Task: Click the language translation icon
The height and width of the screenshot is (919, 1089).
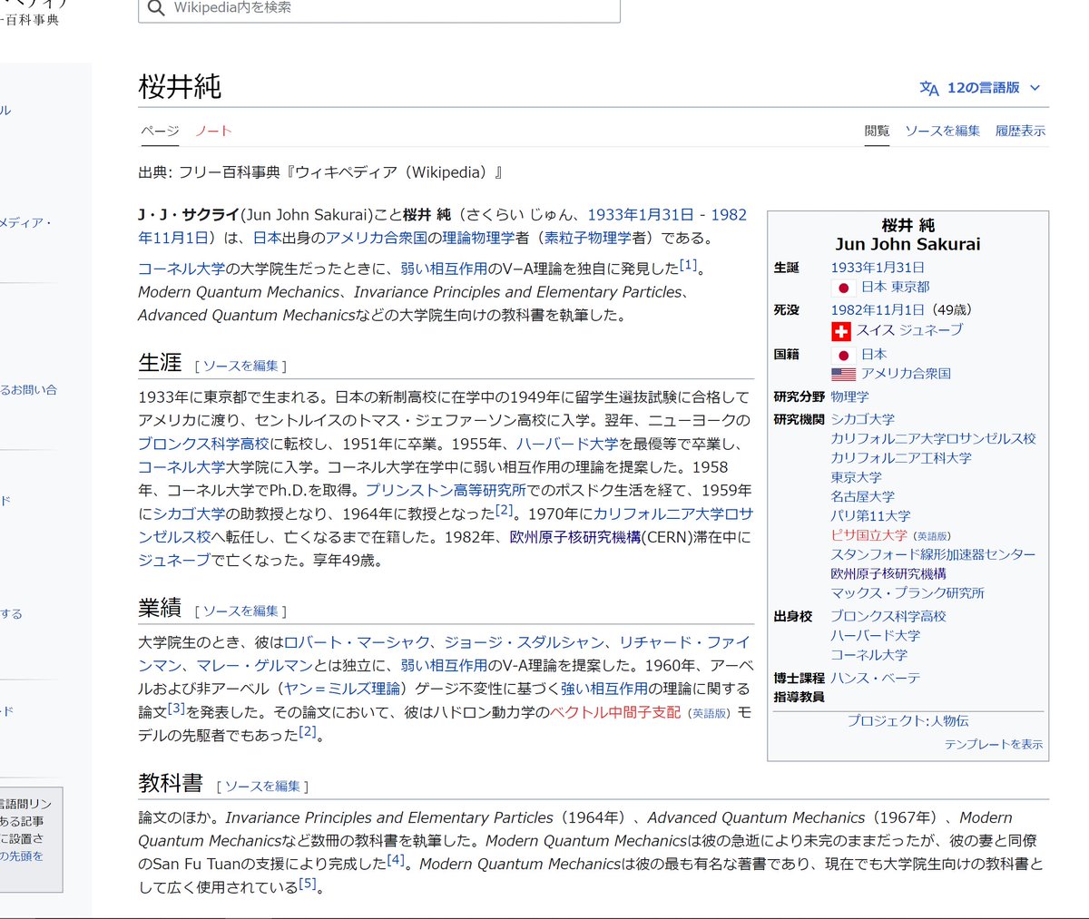Action: [929, 88]
